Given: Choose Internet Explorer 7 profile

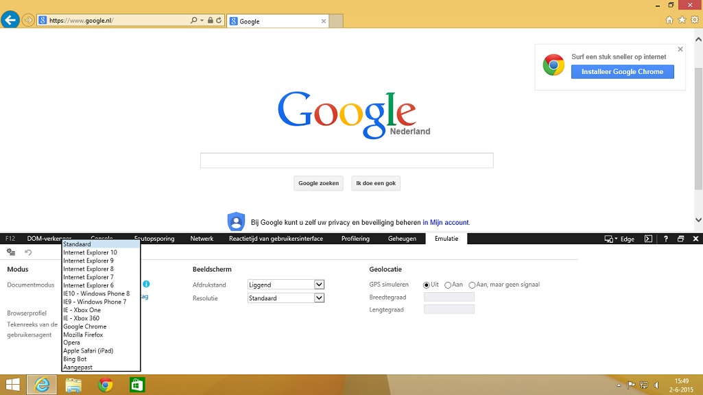Looking at the screenshot, I should 101,277.
